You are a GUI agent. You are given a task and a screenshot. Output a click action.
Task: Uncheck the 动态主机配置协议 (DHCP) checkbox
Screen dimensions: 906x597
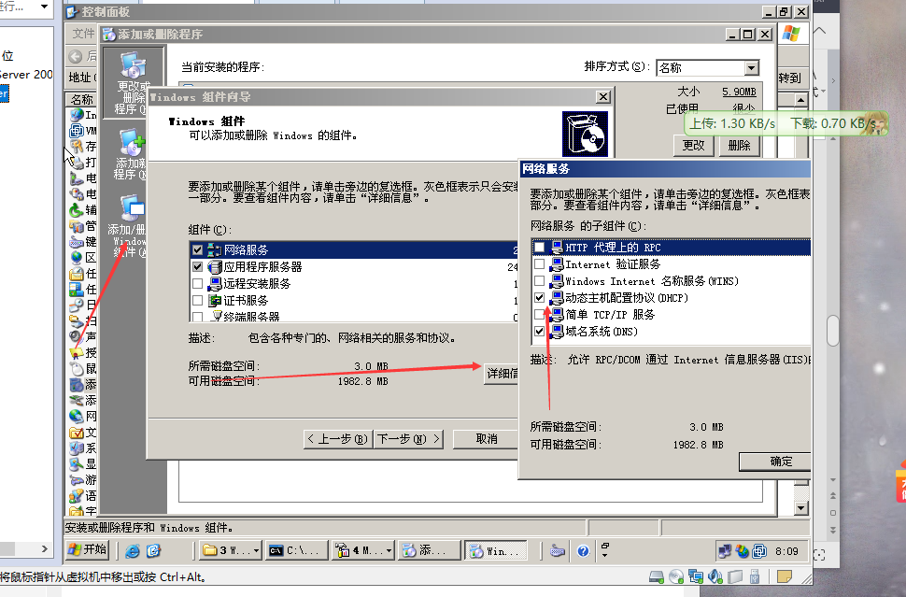(539, 298)
